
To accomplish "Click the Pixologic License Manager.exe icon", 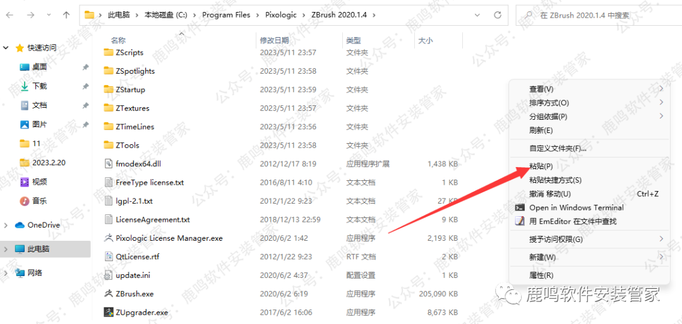I will pos(109,238).
